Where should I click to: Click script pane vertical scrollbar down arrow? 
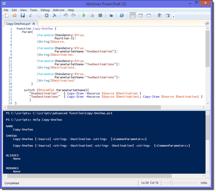tap(207, 103)
